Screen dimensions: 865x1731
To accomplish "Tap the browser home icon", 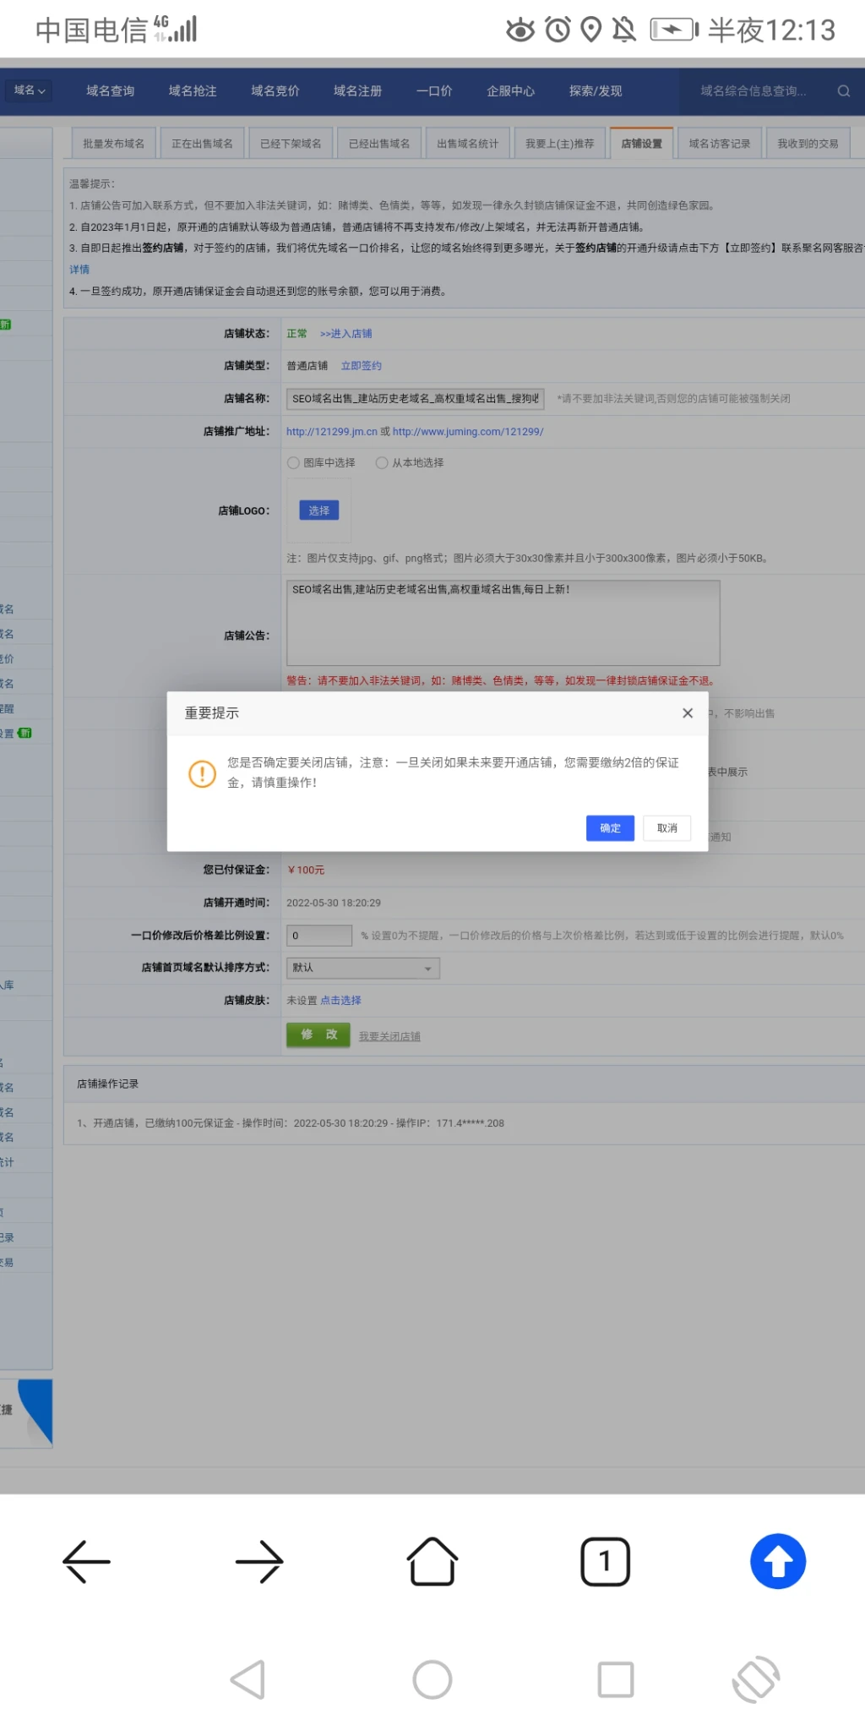I will click(432, 1561).
